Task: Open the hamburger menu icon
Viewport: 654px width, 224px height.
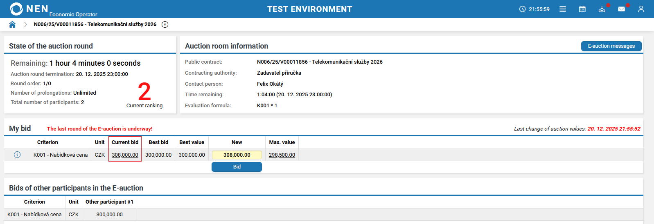Action: (x=563, y=9)
